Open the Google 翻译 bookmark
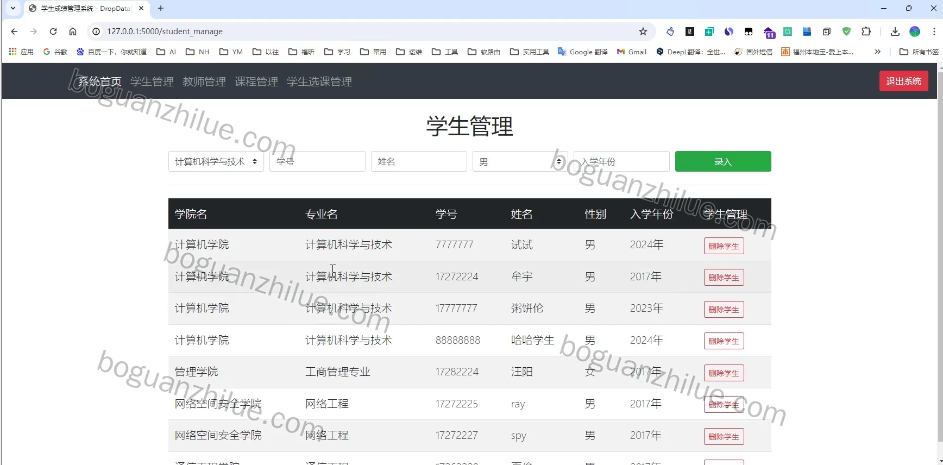Viewport: 943px width, 465px height. tap(583, 52)
